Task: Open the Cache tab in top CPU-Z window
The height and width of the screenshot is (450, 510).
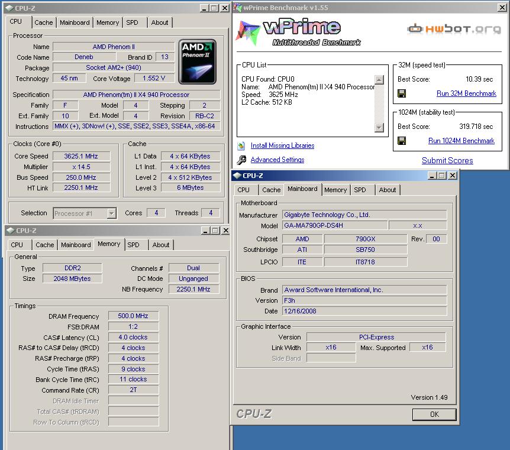Action: 44,22
